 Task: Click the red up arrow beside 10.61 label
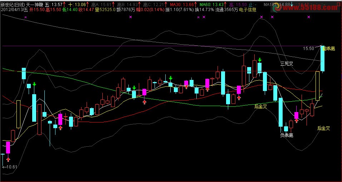[8, 160]
